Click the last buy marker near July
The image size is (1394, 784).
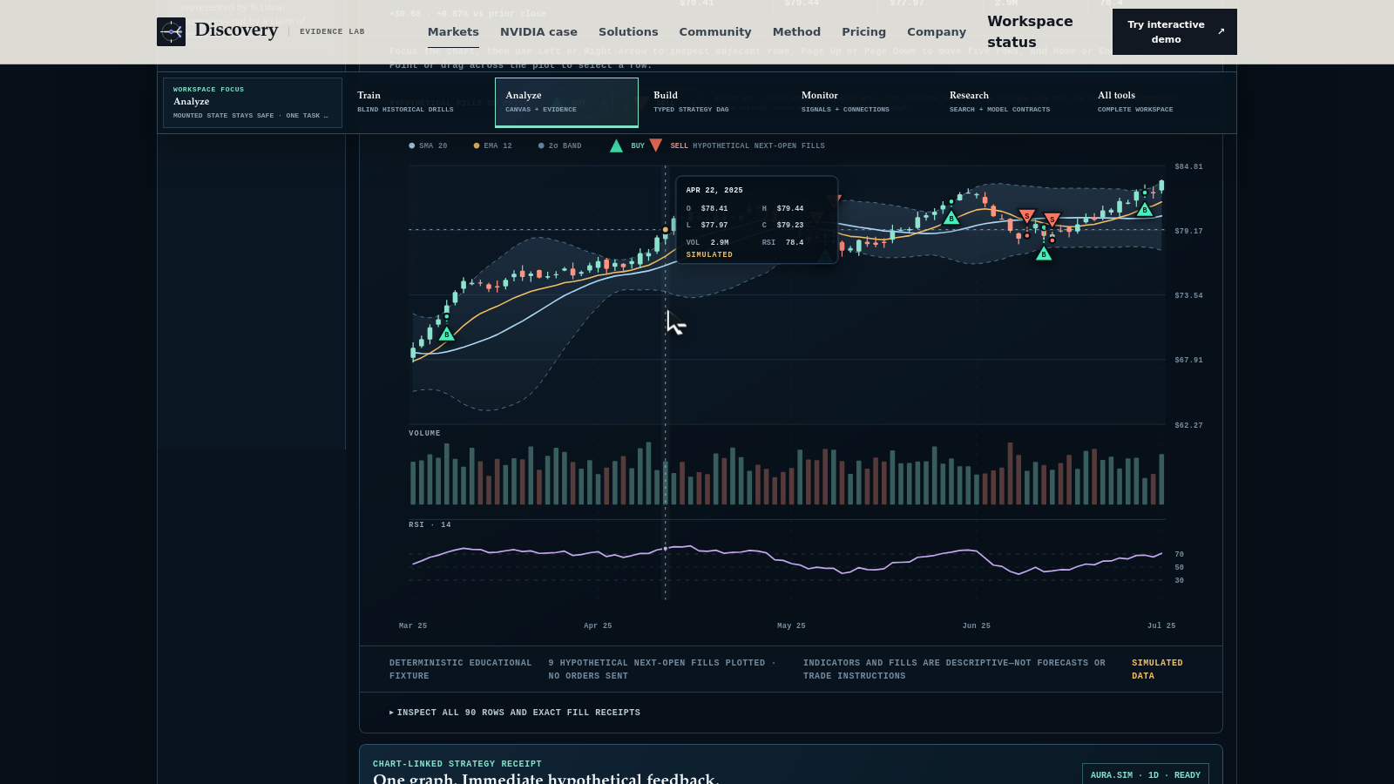[1146, 210]
